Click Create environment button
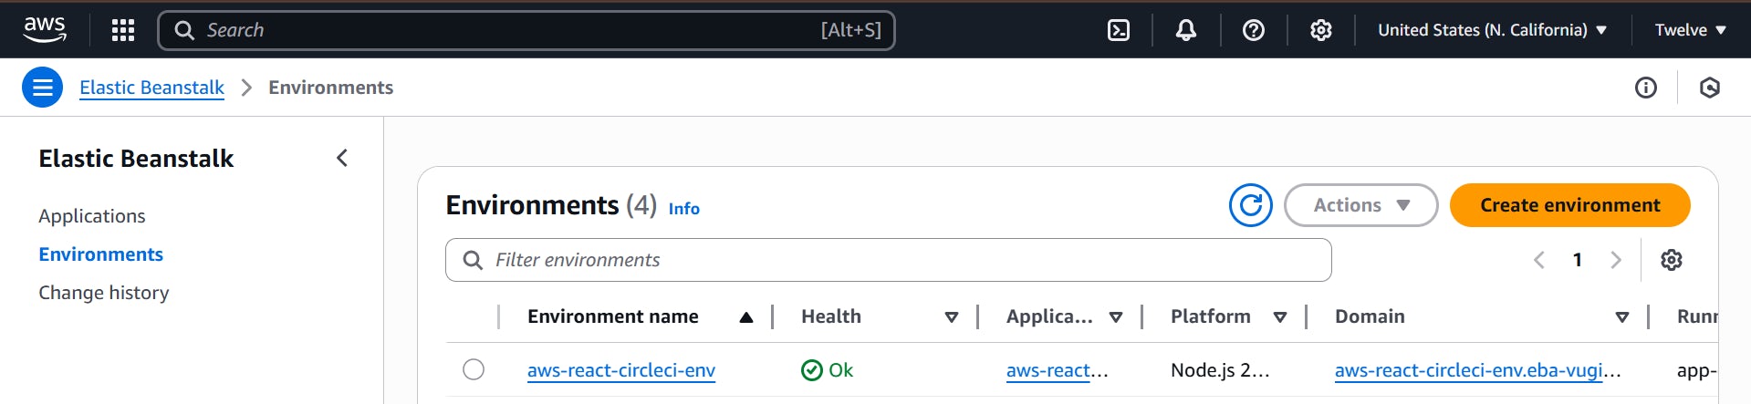Screen dimensions: 1751x404 click(1570, 205)
